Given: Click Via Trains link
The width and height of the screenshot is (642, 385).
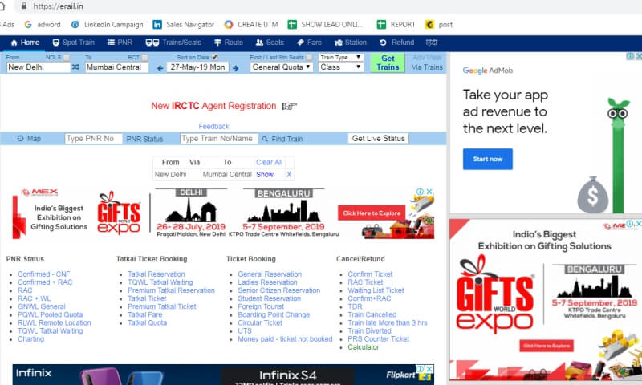Looking at the screenshot, I should tap(427, 67).
